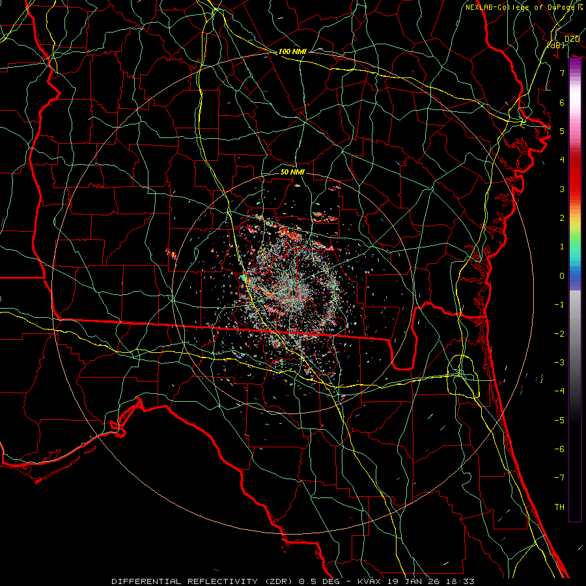The height and width of the screenshot is (586, 586).
Task: Select the 7 value on the color scale
Action: [562, 73]
